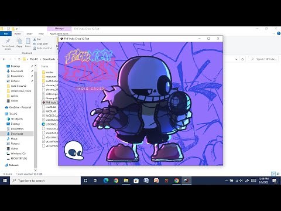Launch Microsoft Edge from taskbar
Viewport: 281px width, 211px height.
pyautogui.click(x=106, y=181)
